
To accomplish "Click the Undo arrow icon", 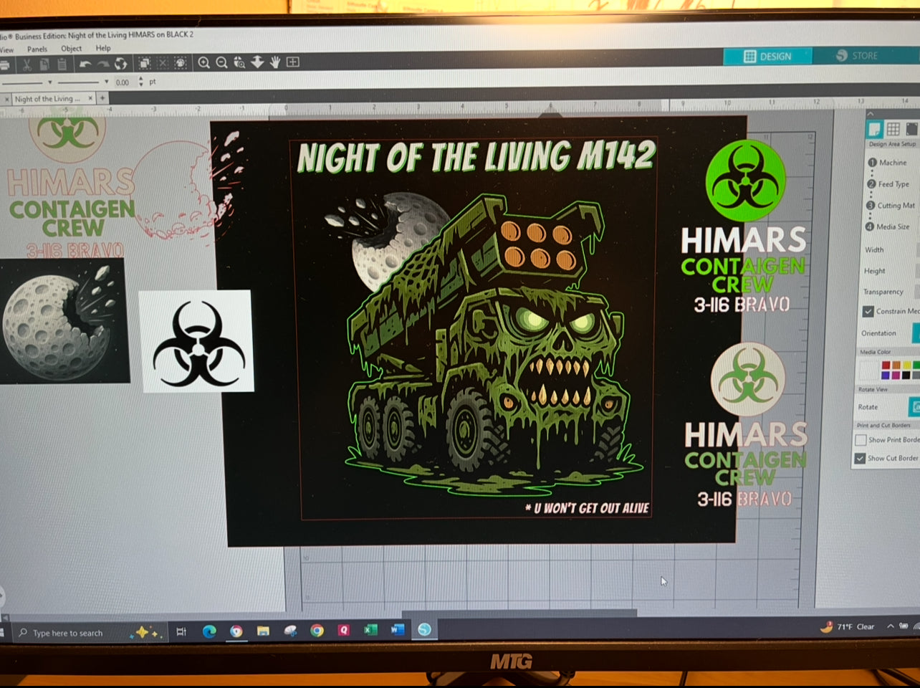I will tap(85, 64).
